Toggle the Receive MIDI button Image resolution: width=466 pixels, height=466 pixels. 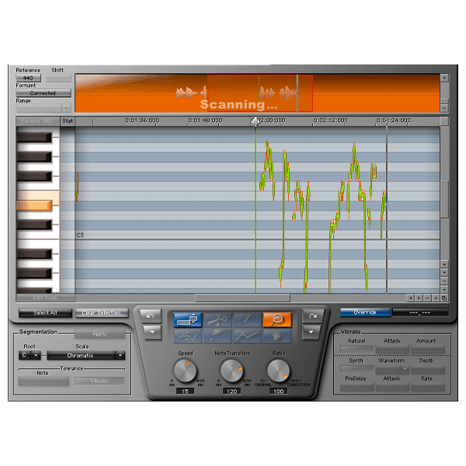[37, 120]
